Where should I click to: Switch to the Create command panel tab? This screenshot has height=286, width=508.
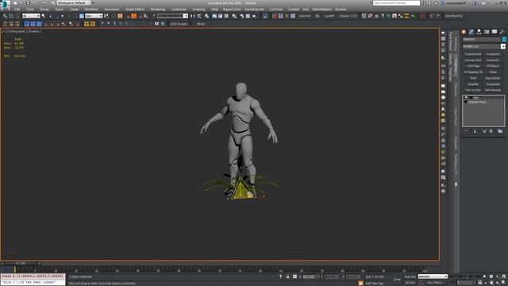[x=464, y=32]
